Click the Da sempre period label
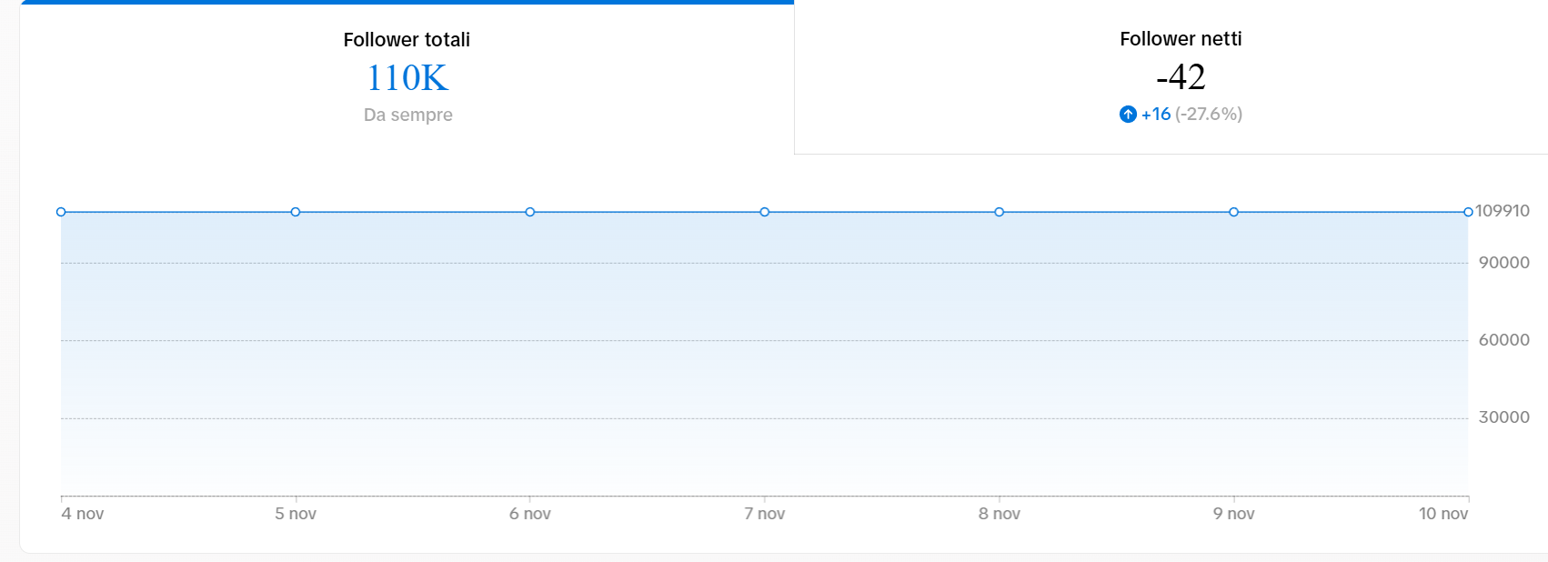The height and width of the screenshot is (562, 1548). pyautogui.click(x=407, y=115)
